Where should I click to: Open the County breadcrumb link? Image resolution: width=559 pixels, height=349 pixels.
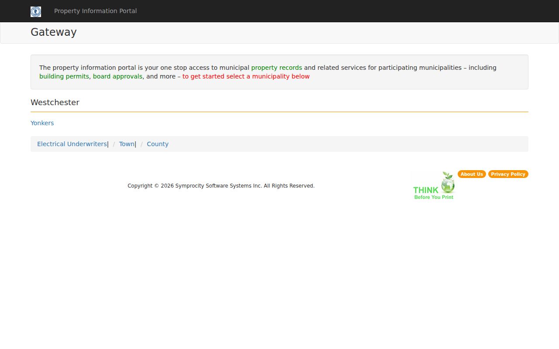coord(158,144)
